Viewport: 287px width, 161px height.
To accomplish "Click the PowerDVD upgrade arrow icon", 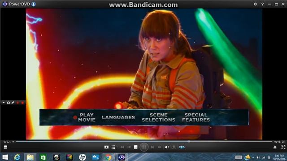I will pyautogui.click(x=34, y=4).
